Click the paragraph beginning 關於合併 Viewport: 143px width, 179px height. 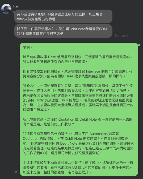[78, 98]
